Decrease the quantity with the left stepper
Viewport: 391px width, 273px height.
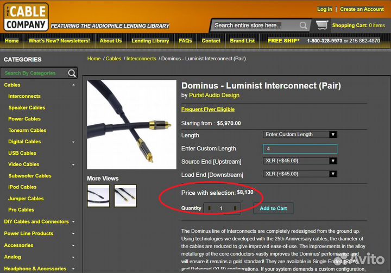[x=209, y=208]
